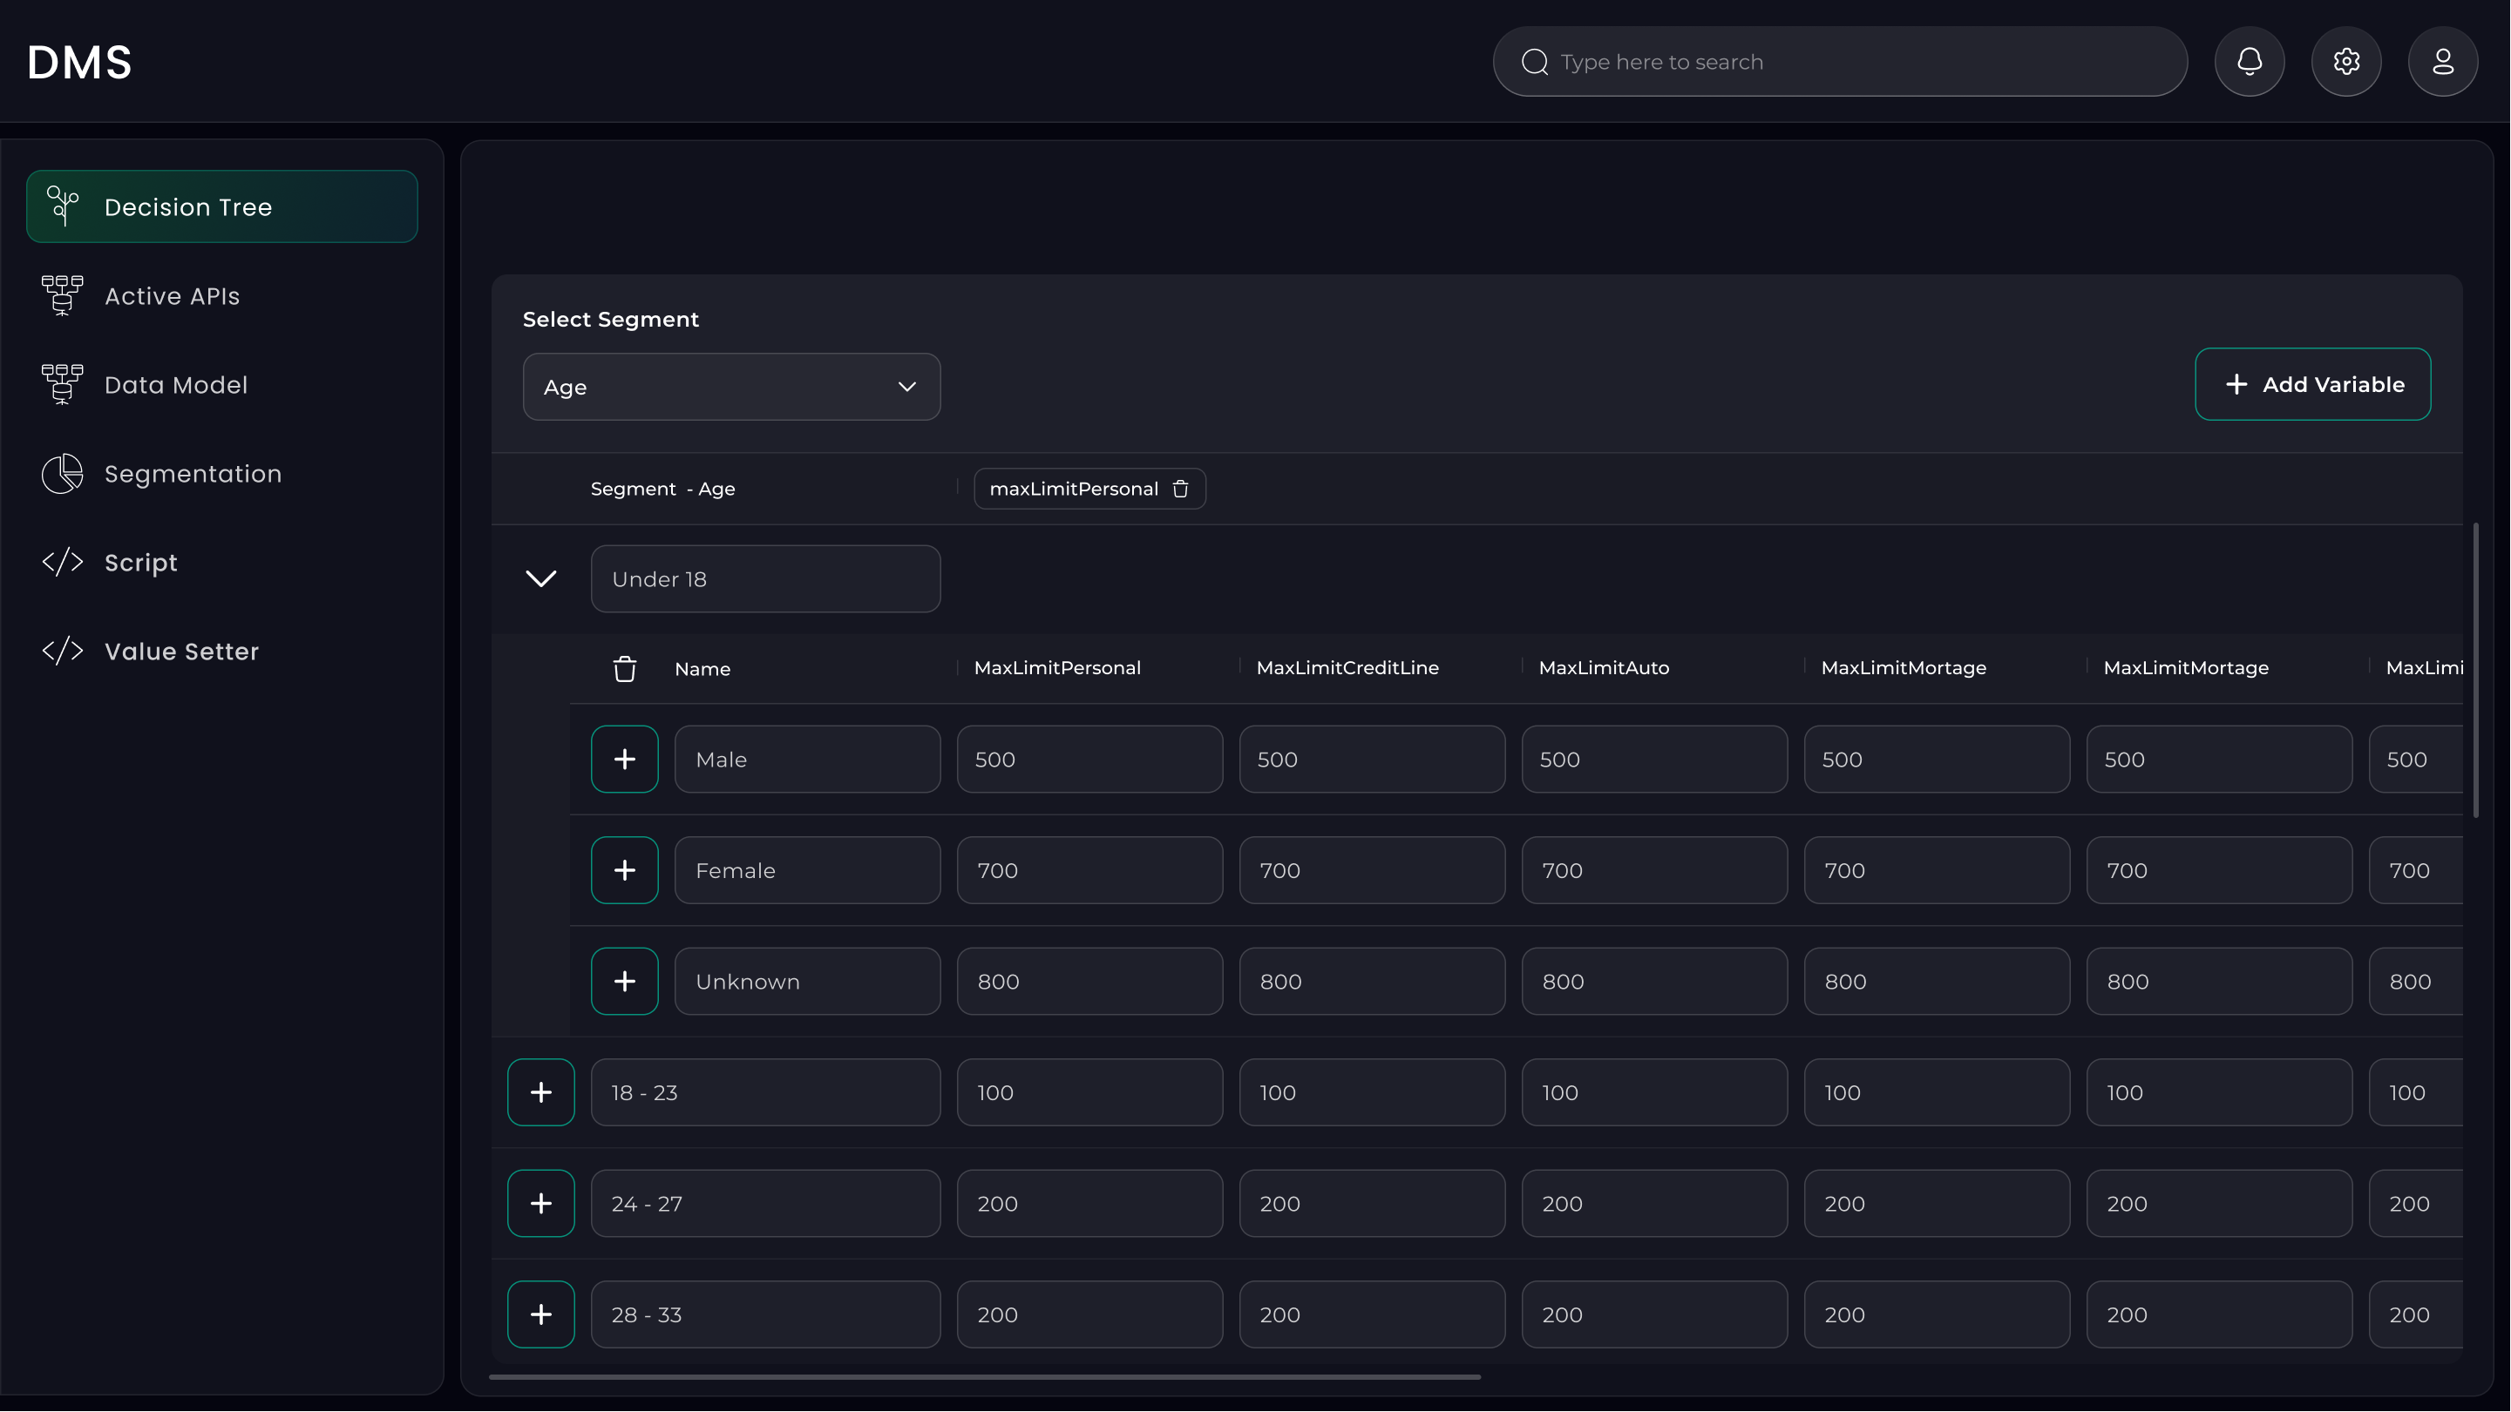Expand the 18 - 23 segment row
This screenshot has width=2511, height=1412.
[x=540, y=1091]
